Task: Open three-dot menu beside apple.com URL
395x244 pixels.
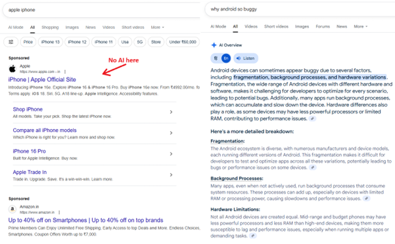Action: point(65,71)
